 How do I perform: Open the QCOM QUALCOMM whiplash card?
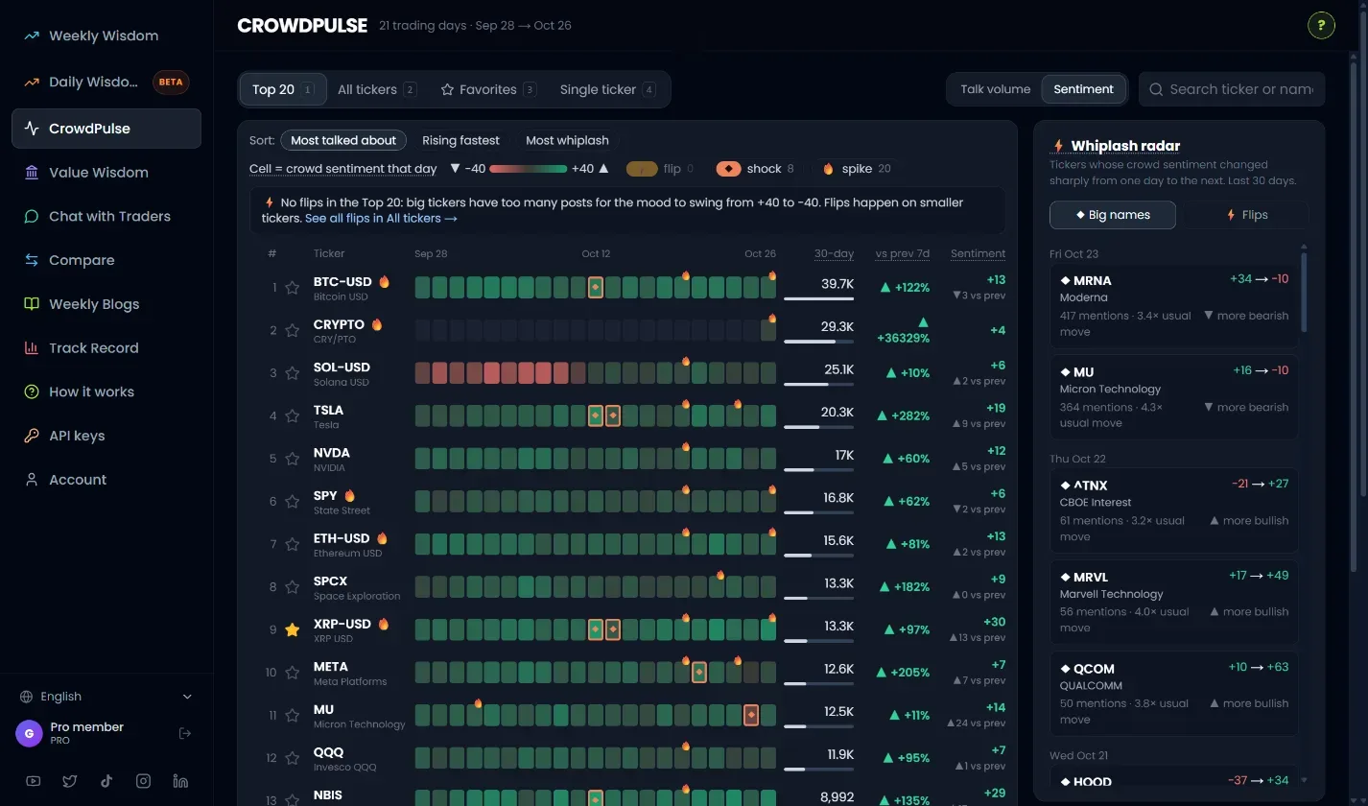(x=1174, y=694)
